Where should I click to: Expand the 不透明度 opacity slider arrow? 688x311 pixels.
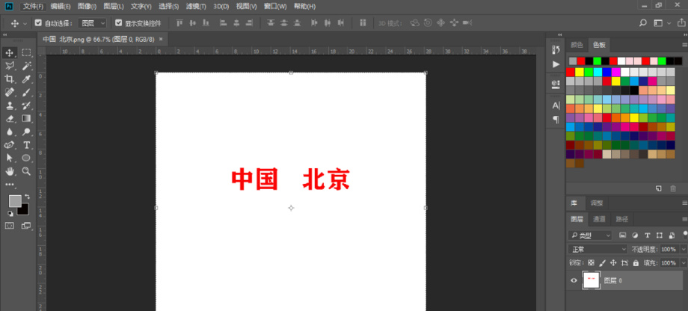point(683,249)
